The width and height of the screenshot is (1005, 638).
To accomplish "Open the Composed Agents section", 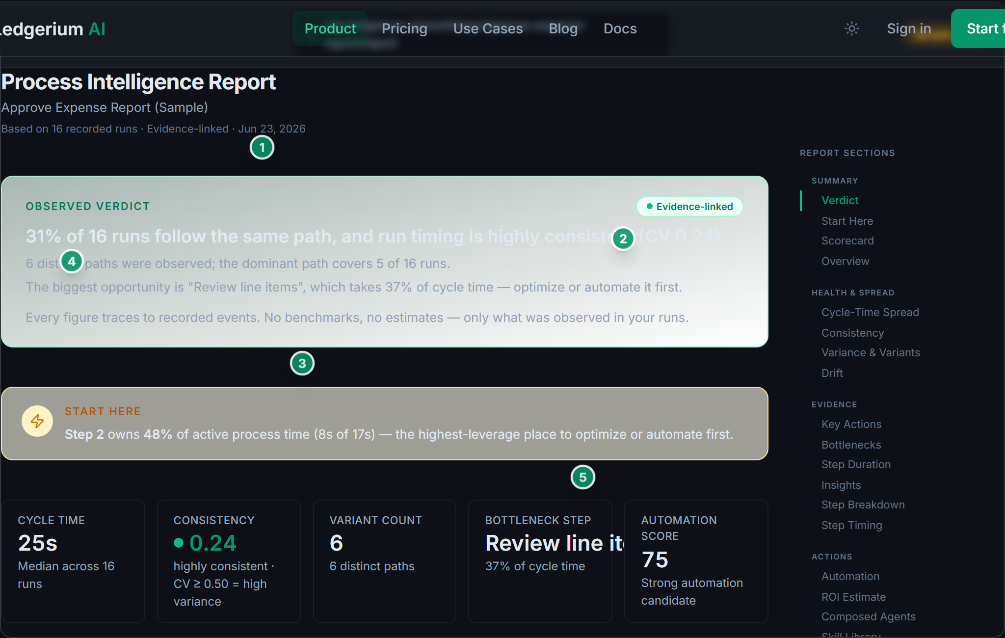I will [868, 616].
